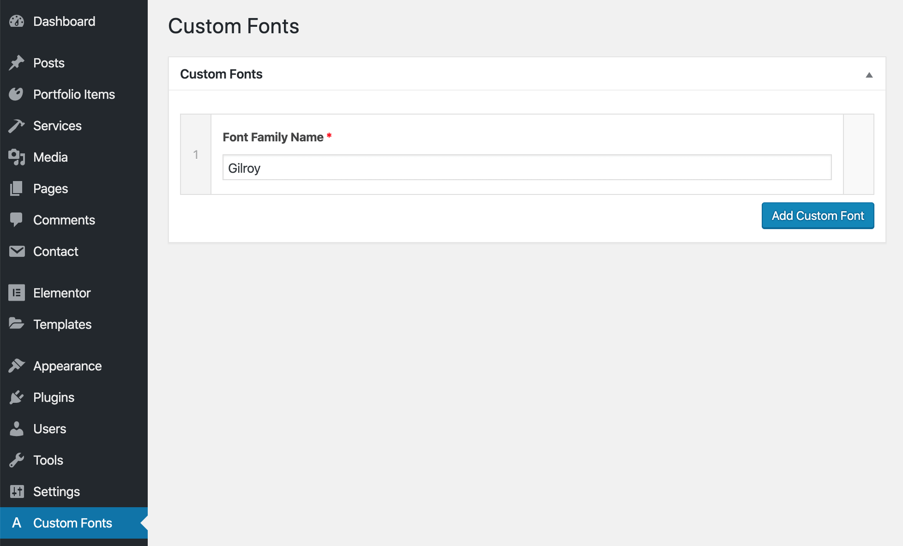Click the Posts pushpin icon
The image size is (903, 546).
point(17,63)
